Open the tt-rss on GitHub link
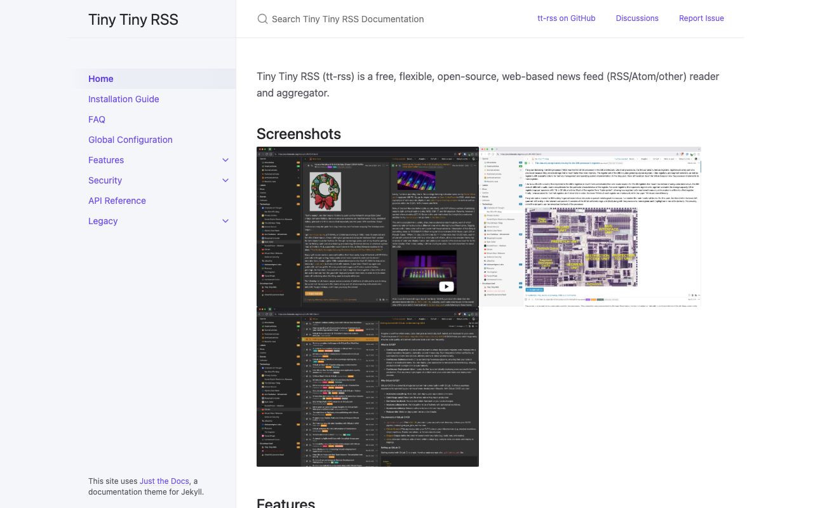The height and width of the screenshot is (508, 813). [x=567, y=18]
